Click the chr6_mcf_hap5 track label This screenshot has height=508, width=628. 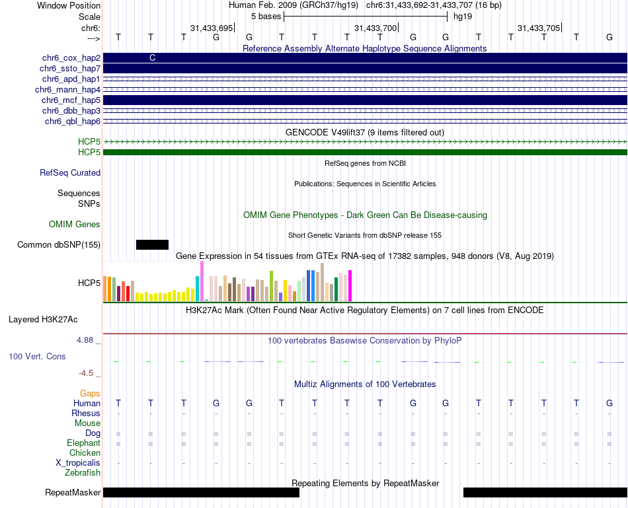click(x=71, y=100)
